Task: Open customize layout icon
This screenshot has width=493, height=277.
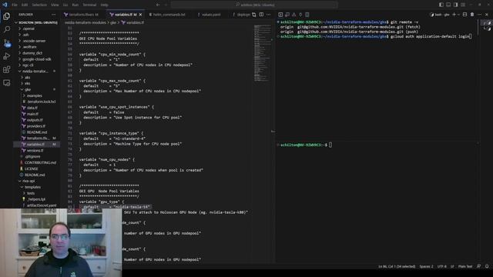Action: (x=463, y=5)
